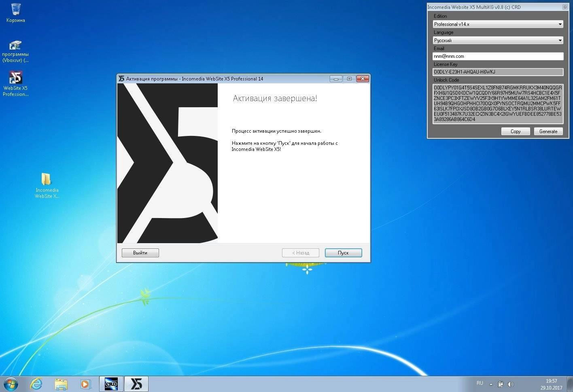
Task: Click the clock showing 19:57
Action: [551, 381]
